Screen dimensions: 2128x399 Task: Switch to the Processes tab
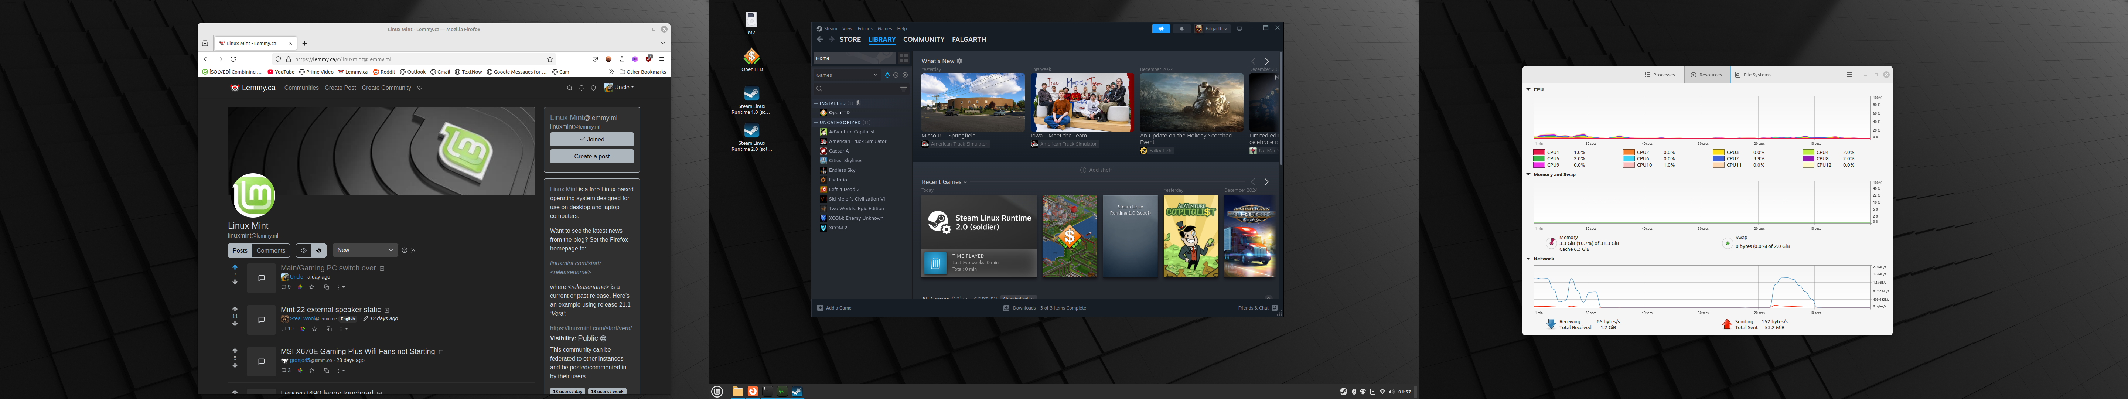coord(1660,74)
